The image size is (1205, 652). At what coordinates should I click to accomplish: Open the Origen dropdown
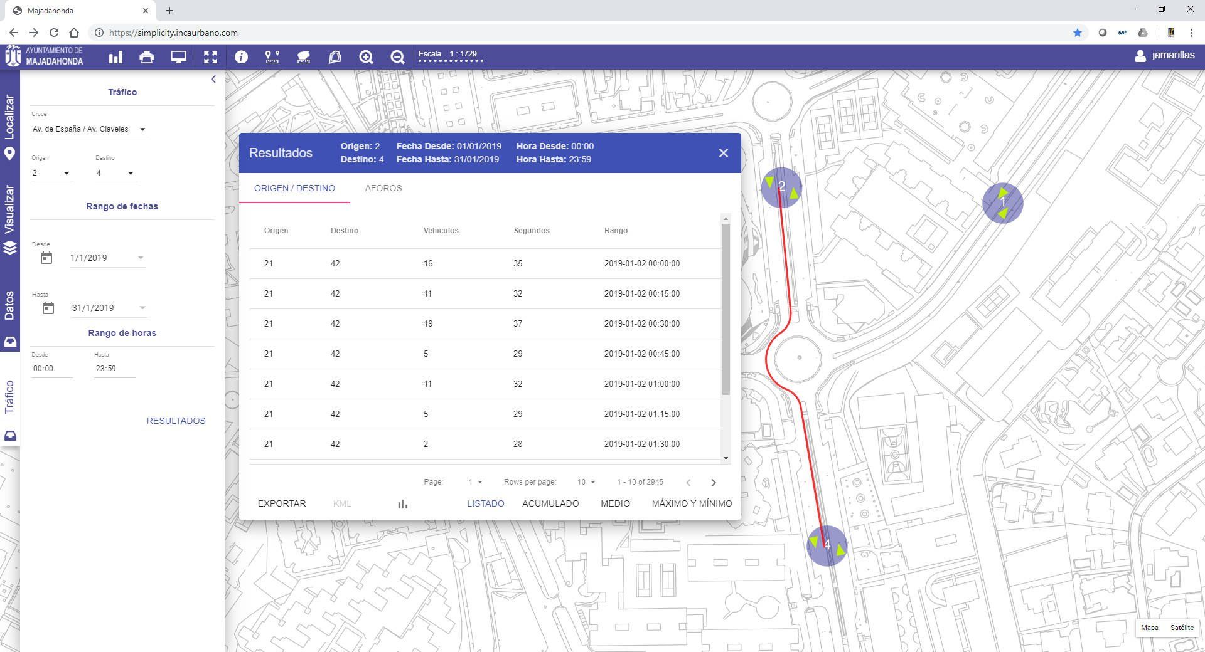(x=67, y=173)
